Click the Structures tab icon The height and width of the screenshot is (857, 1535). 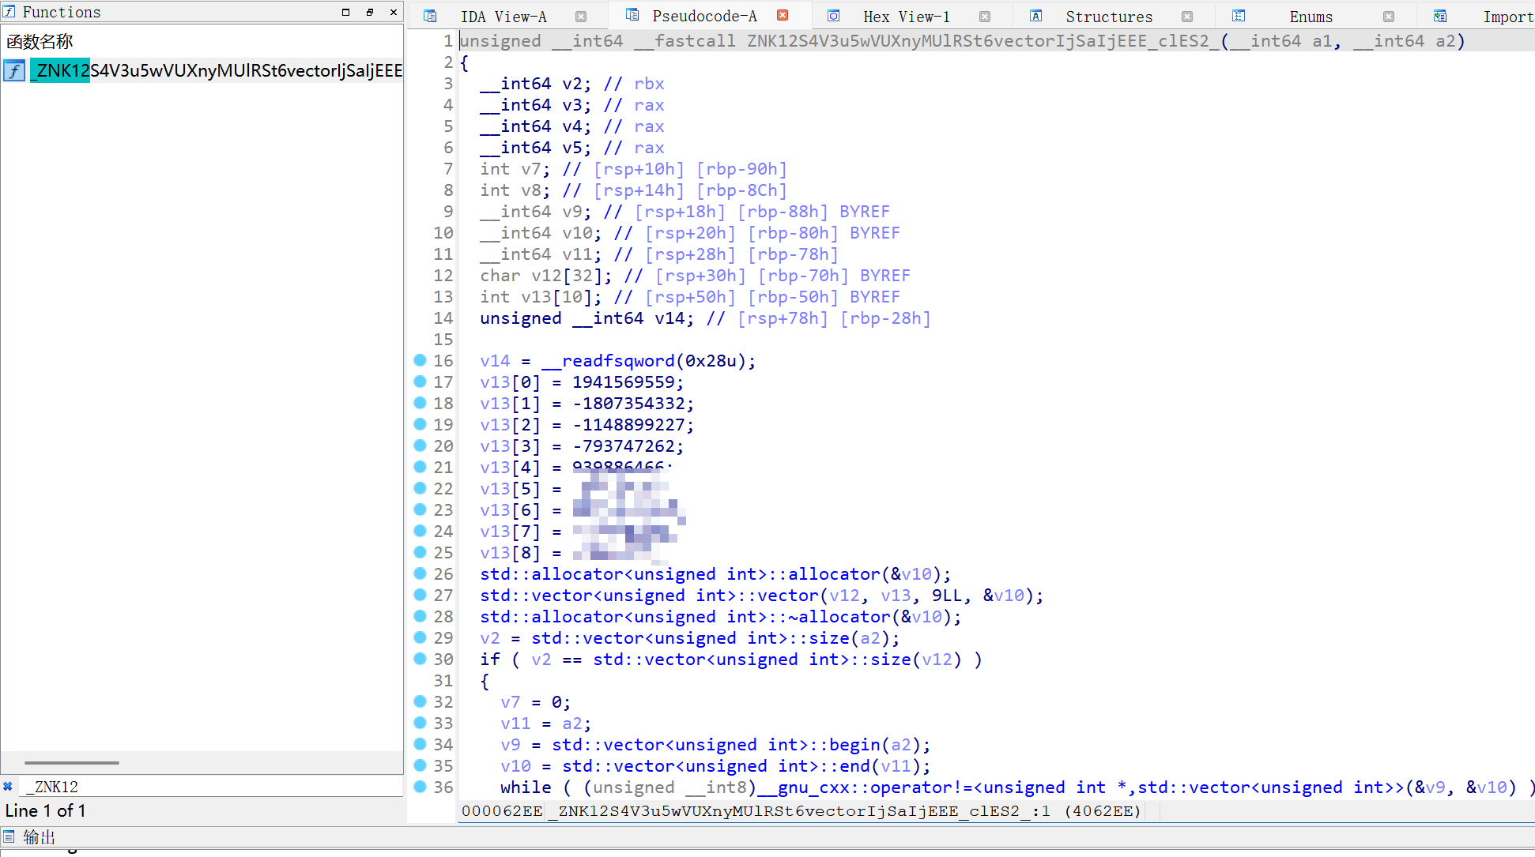(x=1035, y=16)
